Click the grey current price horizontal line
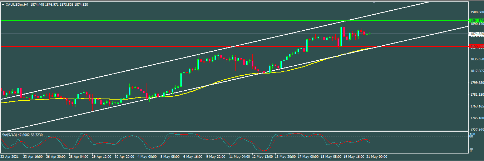This screenshot has width=484, height=161. pyautogui.click(x=179, y=34)
